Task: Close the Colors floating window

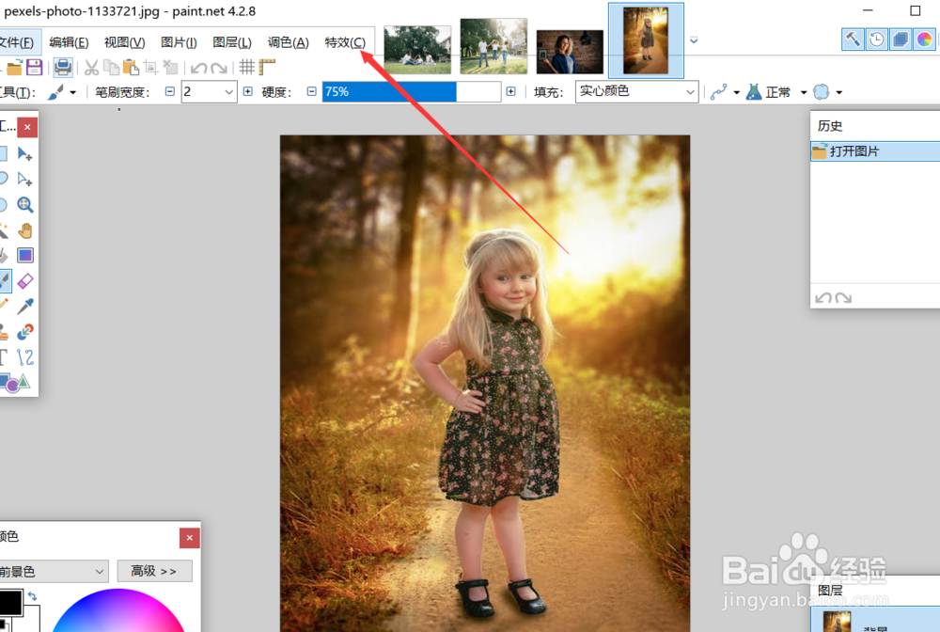Action: 190,538
